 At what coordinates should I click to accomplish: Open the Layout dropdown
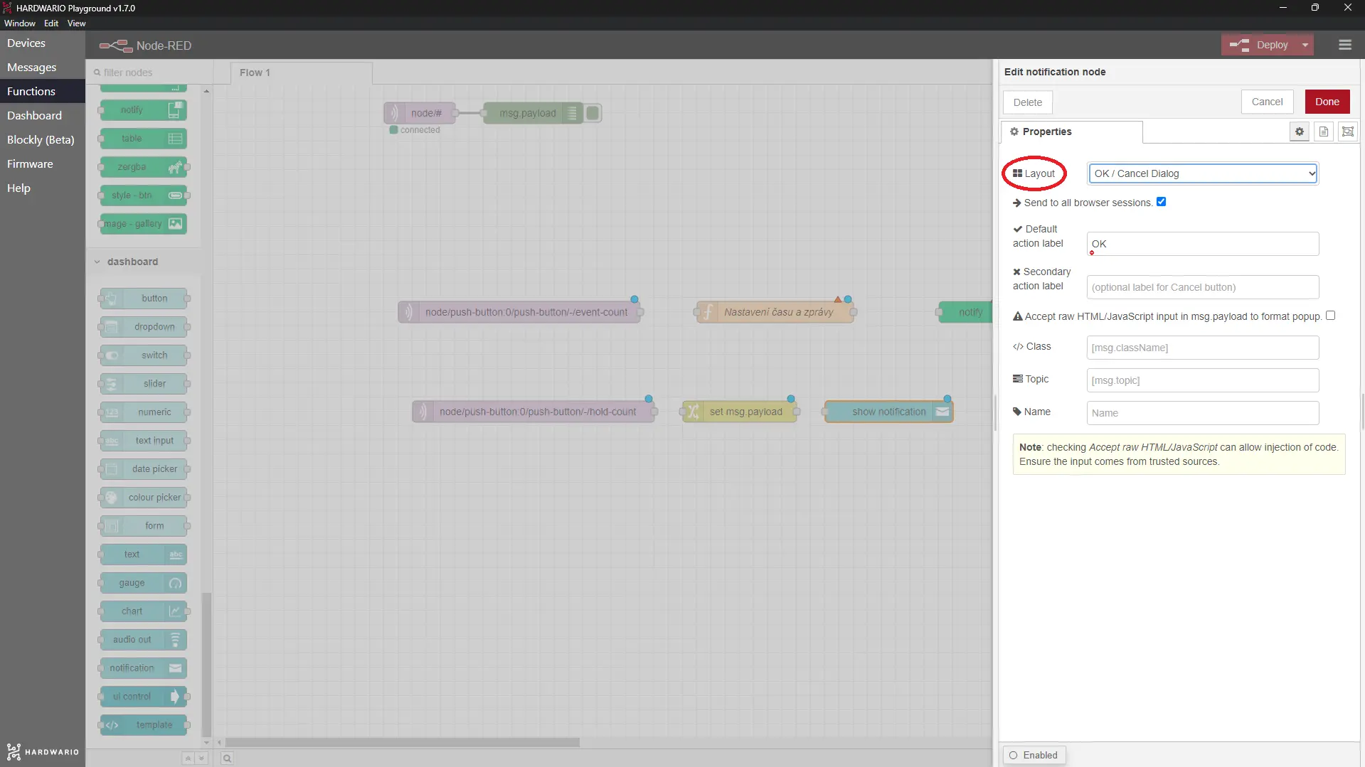tap(1203, 173)
